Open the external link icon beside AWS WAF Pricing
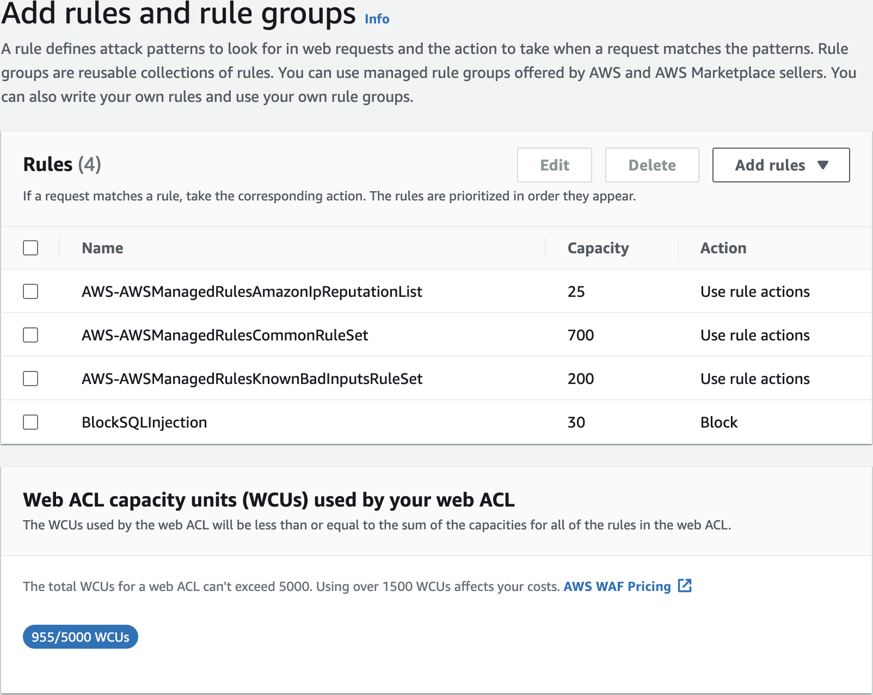 coord(685,586)
